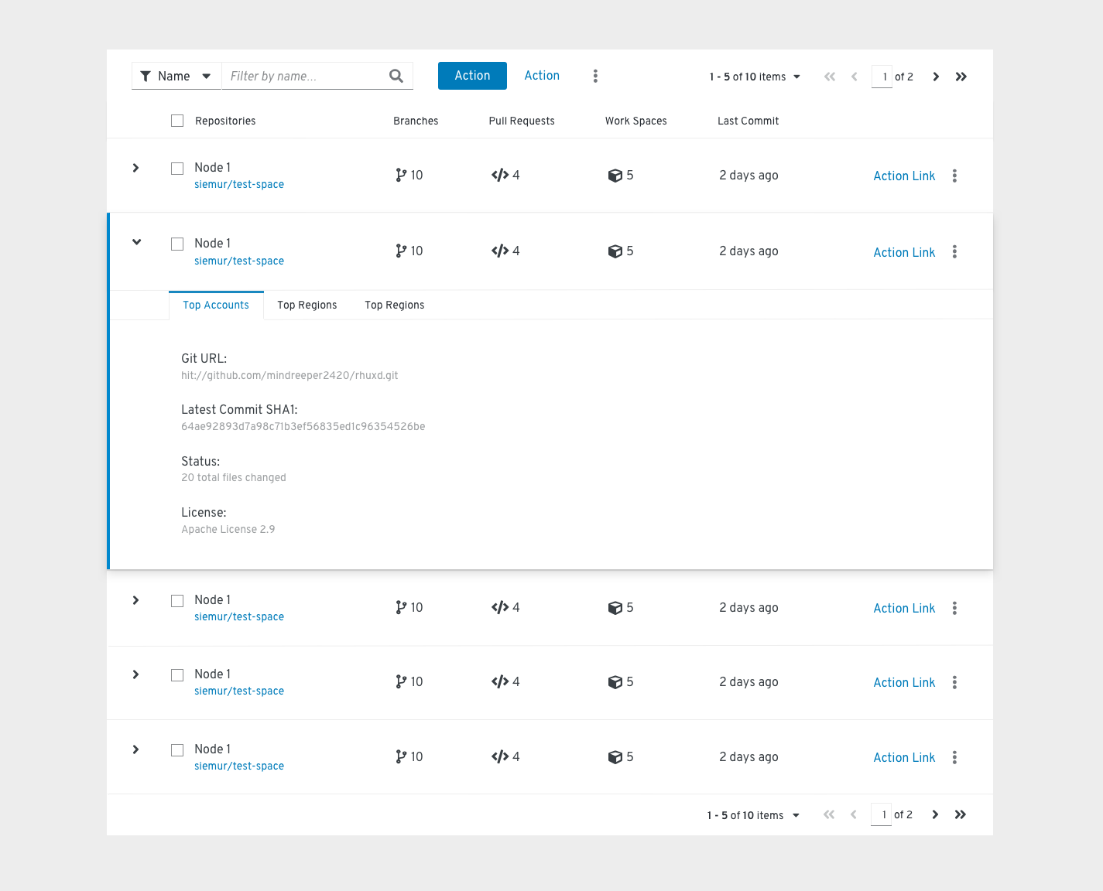Check the checkbox on the first Node 1 row
The height and width of the screenshot is (891, 1103).
[x=177, y=168]
